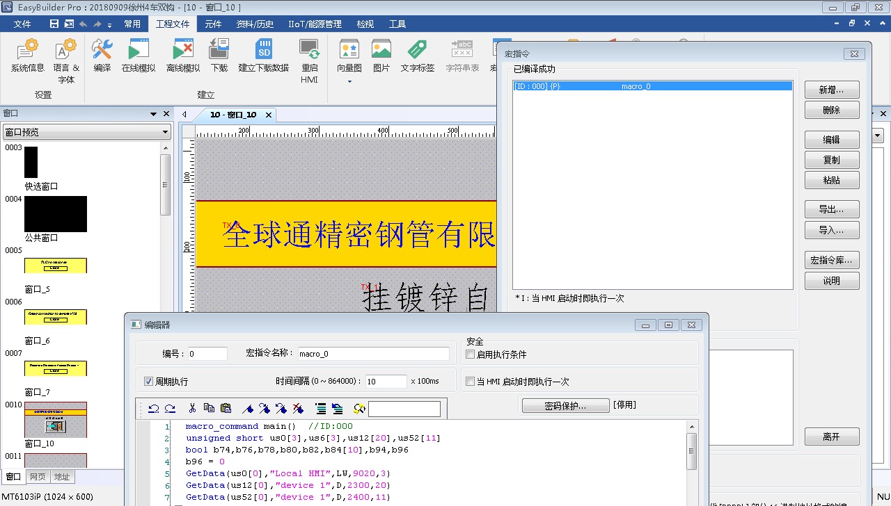Click the 编译 (compile) icon

pyautogui.click(x=102, y=50)
